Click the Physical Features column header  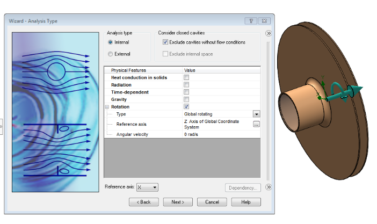pos(128,70)
